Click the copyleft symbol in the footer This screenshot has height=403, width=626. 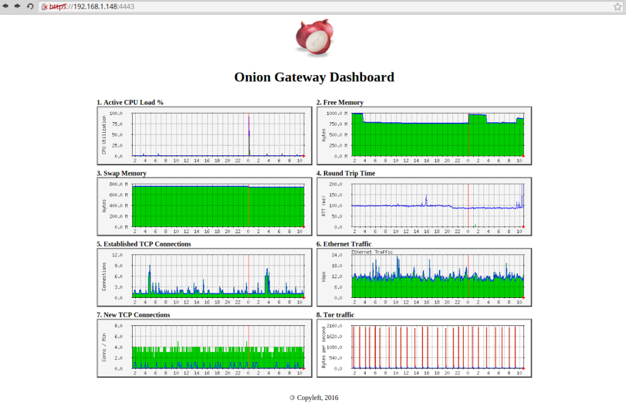292,397
